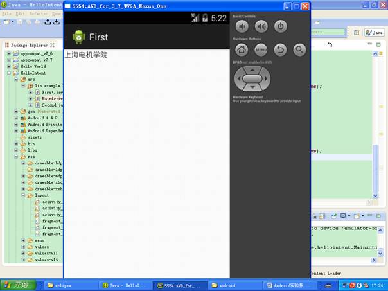388x291 pixels.
Task: Expand the Hello World project
Action: click(9, 67)
